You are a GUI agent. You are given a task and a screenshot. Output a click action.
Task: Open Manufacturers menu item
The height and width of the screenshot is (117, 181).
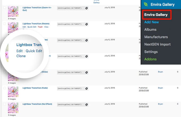tap(156, 37)
